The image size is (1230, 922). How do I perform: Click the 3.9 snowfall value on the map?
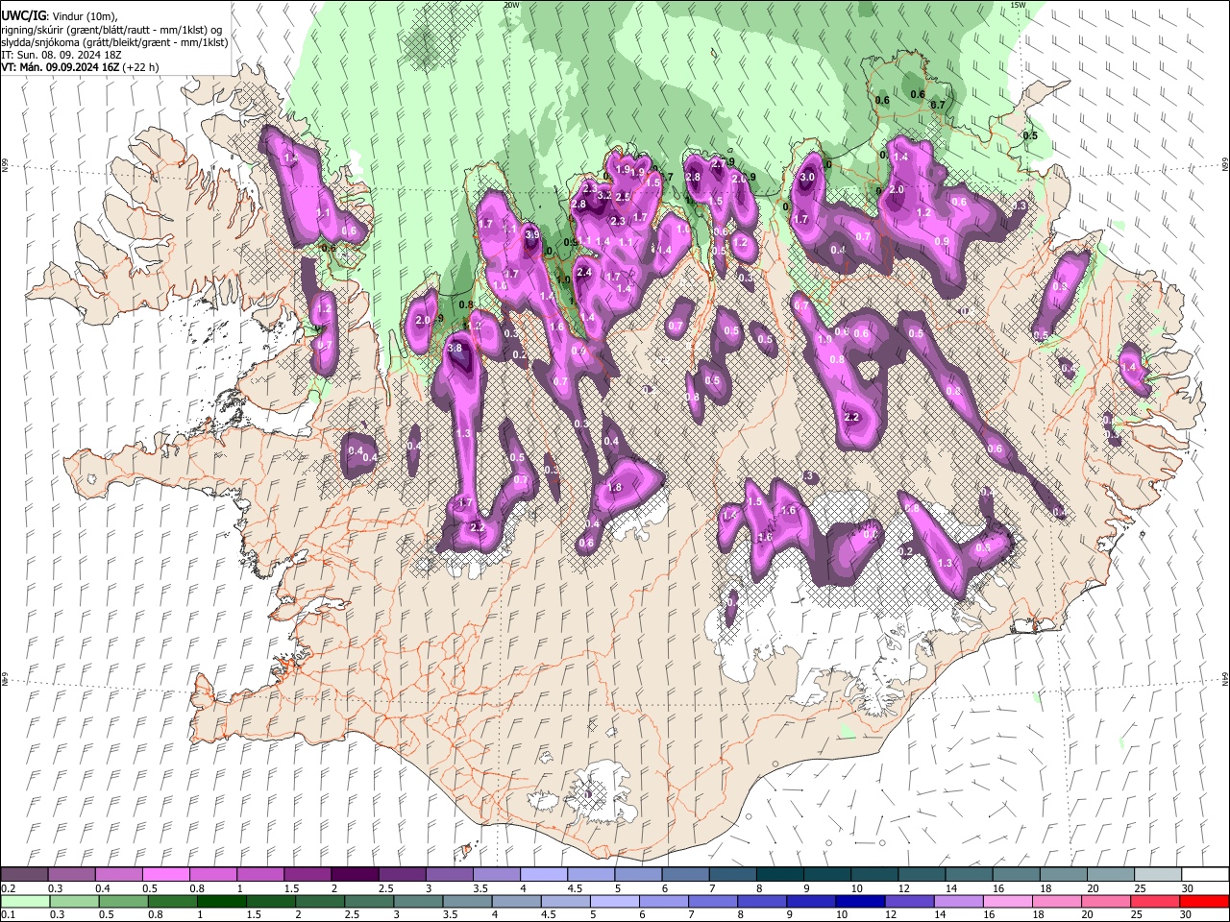532,233
